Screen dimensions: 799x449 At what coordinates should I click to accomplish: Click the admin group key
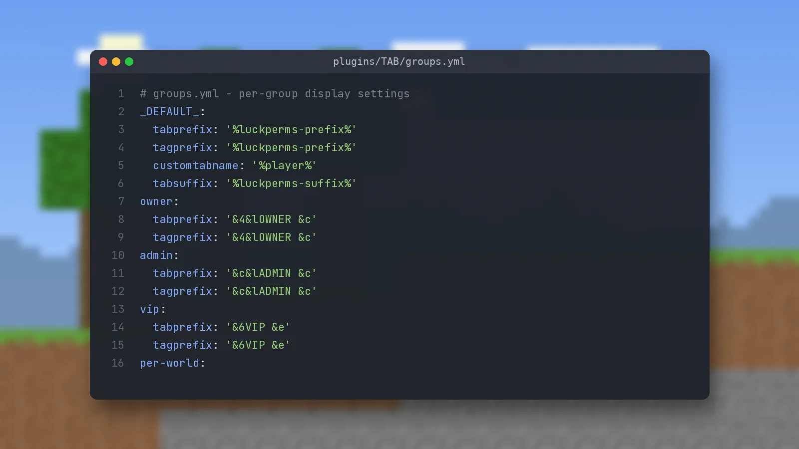coord(156,255)
